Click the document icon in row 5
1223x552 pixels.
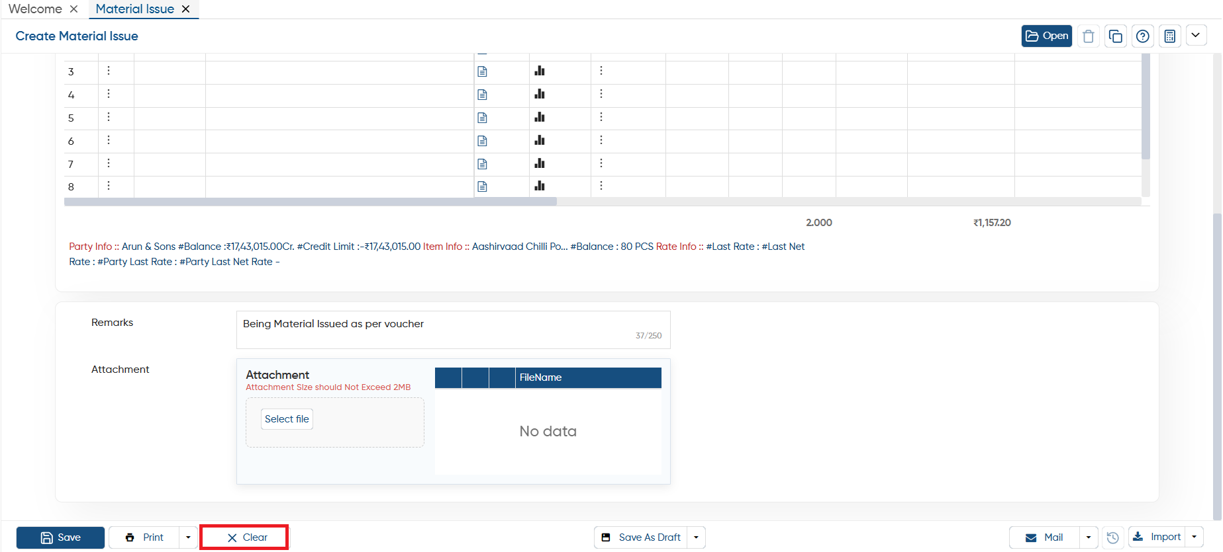(482, 118)
